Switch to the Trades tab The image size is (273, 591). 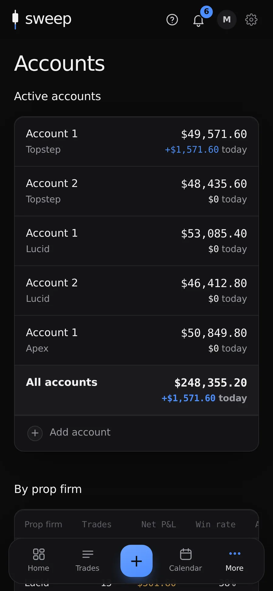[x=87, y=560]
